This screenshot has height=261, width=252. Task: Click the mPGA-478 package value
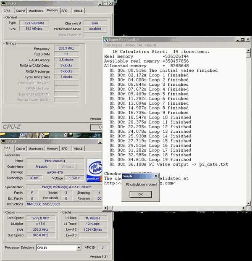[55, 172]
